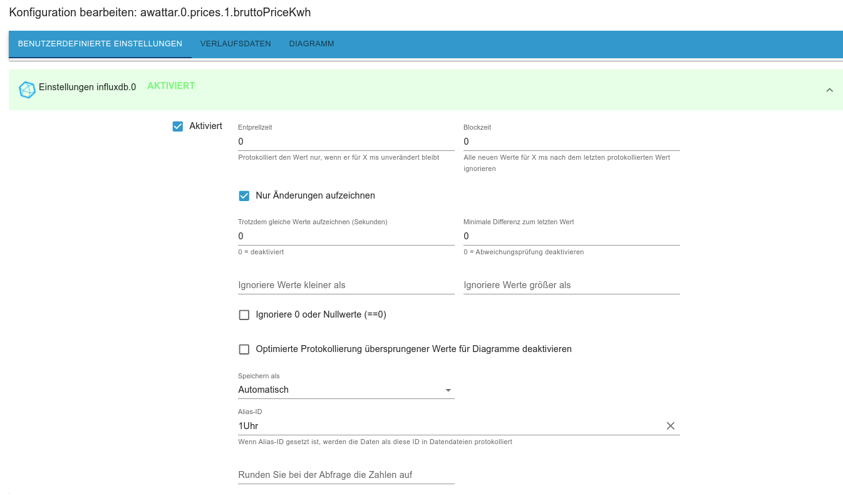
Task: Focus the Blockzeit input field
Action: (x=571, y=142)
